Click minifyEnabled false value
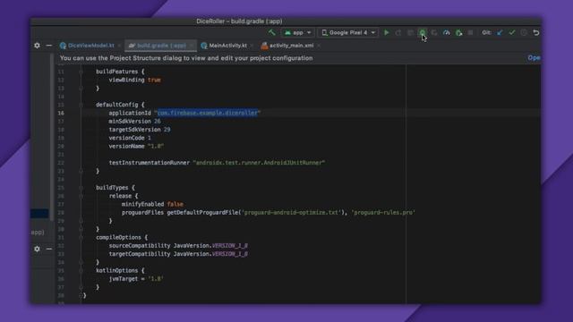573x322 pixels. point(175,204)
